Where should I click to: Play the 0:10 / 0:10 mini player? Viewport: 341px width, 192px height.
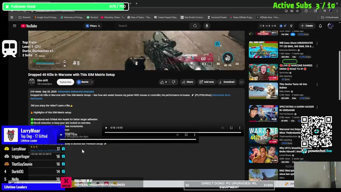tap(106, 128)
